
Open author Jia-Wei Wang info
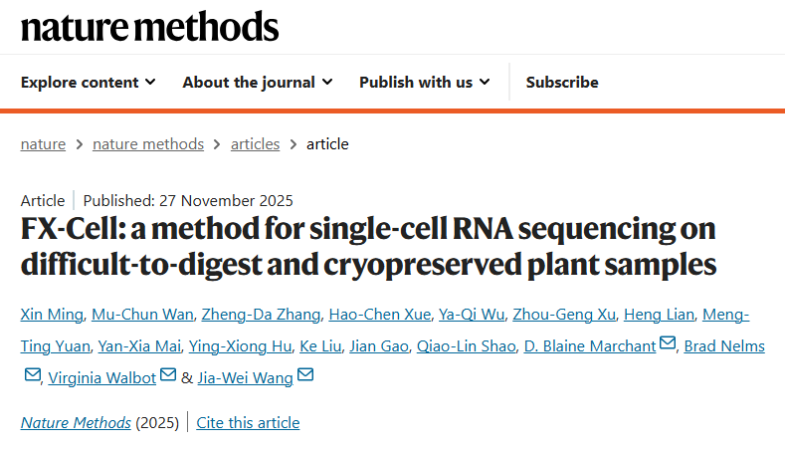tap(246, 376)
